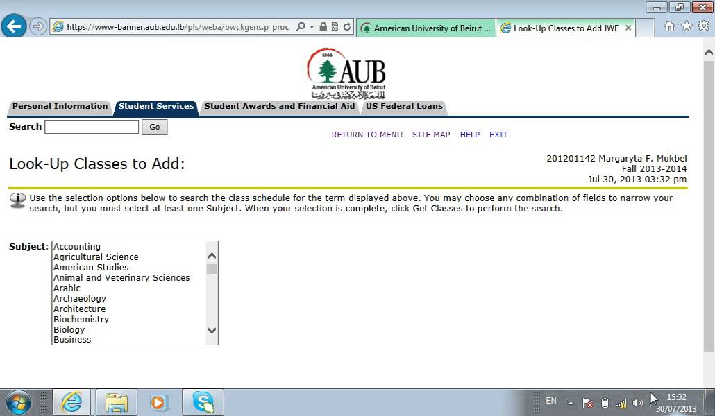This screenshot has height=416, width=715.
Task: Toggle the compatibility view icon
Action: 335,26
